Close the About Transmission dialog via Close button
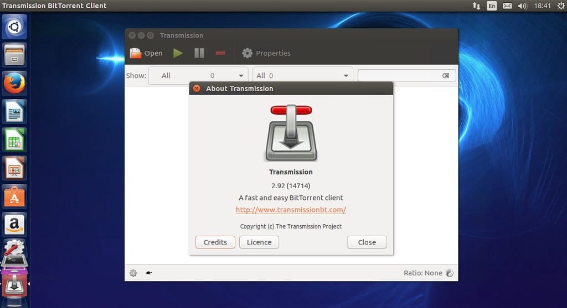 coord(367,242)
